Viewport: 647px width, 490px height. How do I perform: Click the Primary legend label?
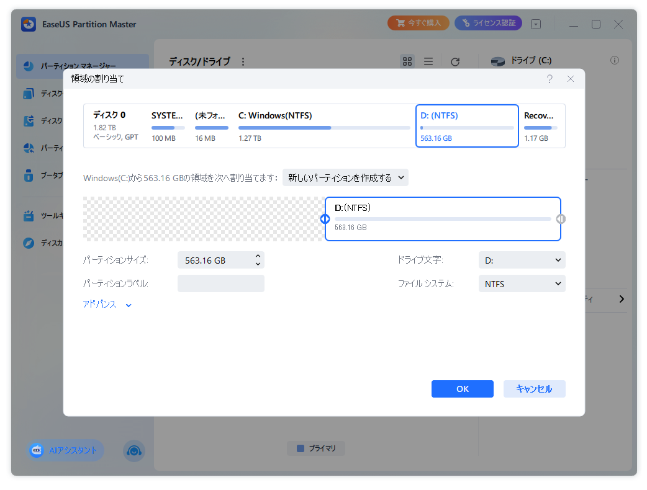pyautogui.click(x=316, y=448)
